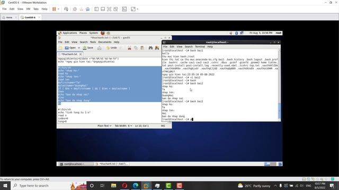
Task: Click the Windows search box
Action: click(48, 185)
